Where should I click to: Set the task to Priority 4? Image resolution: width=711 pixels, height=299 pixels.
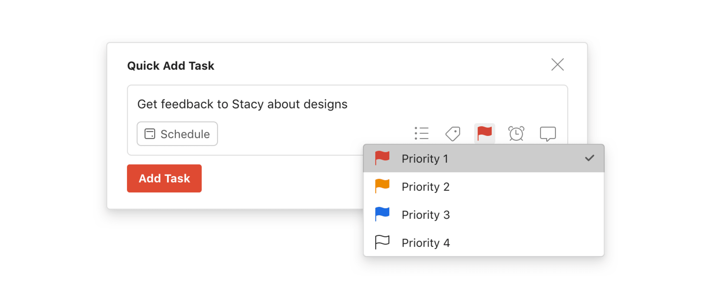[484, 242]
